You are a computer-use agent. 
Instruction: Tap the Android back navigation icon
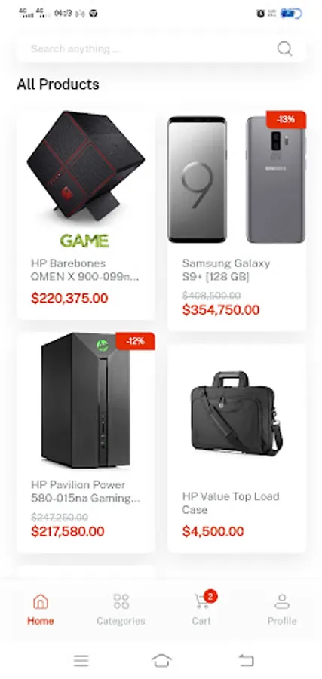coord(247,660)
